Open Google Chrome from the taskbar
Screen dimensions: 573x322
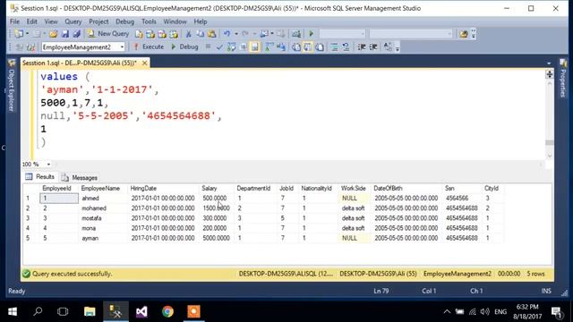click(x=167, y=311)
